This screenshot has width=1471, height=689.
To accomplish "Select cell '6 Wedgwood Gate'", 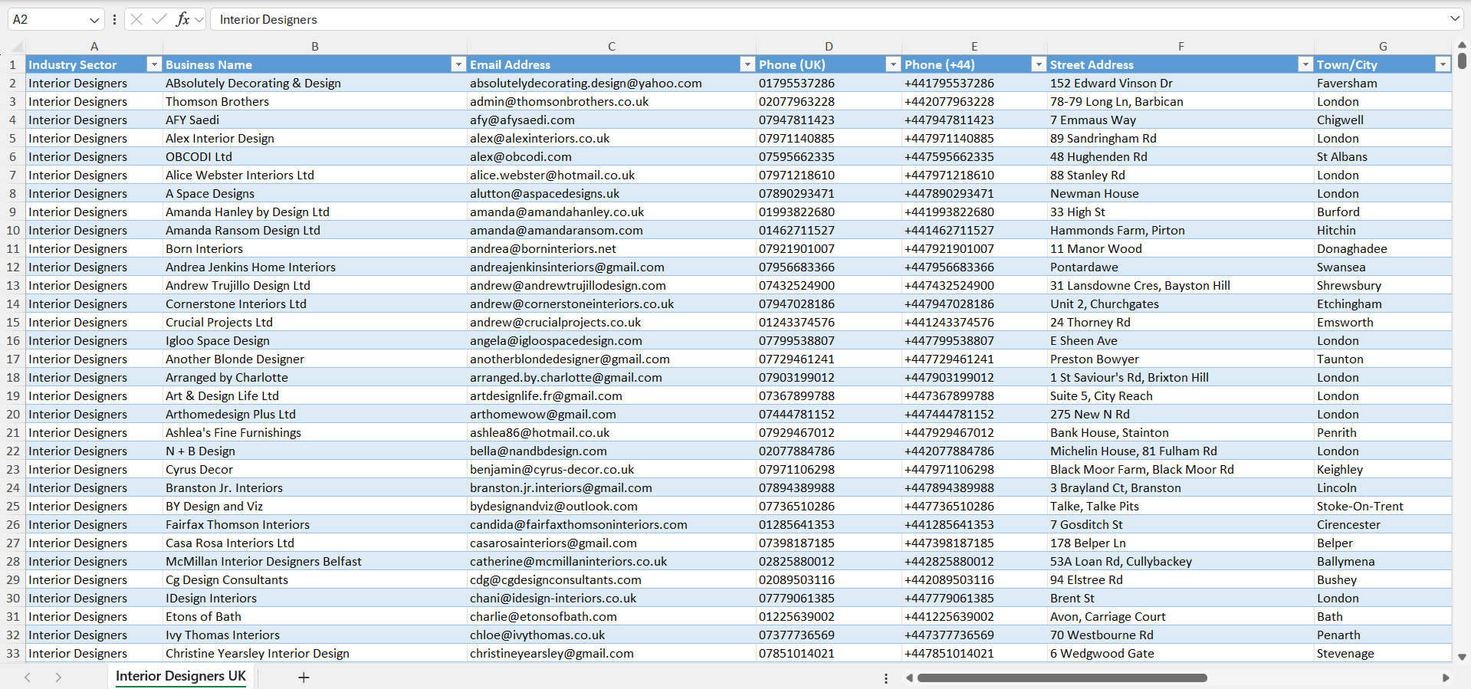I will (x=1180, y=653).
